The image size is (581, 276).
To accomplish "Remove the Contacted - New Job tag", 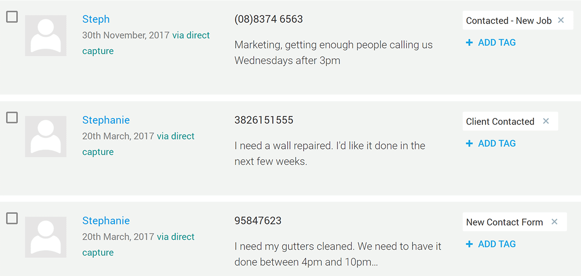I will point(561,20).
